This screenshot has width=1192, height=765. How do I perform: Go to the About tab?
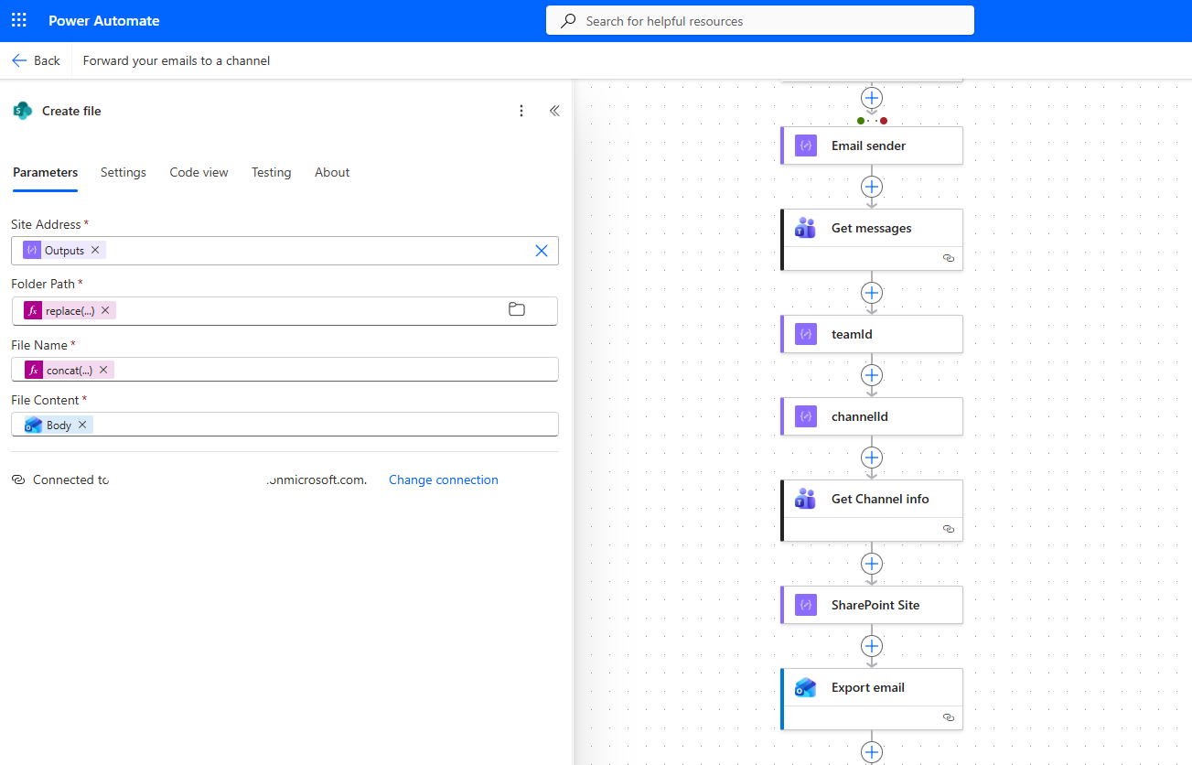click(x=332, y=172)
